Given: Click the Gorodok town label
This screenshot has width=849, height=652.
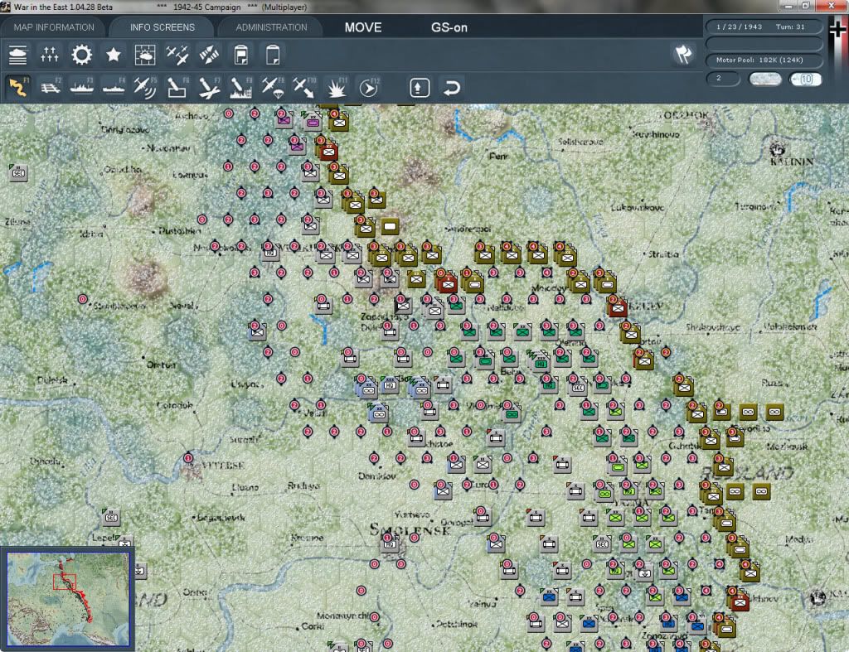Looking at the screenshot, I should click(x=174, y=405).
